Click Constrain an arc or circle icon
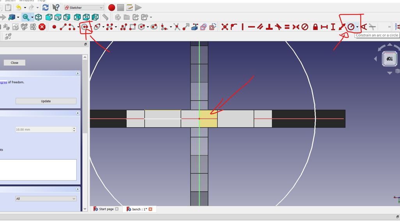This screenshot has height=221, width=400. 351,27
